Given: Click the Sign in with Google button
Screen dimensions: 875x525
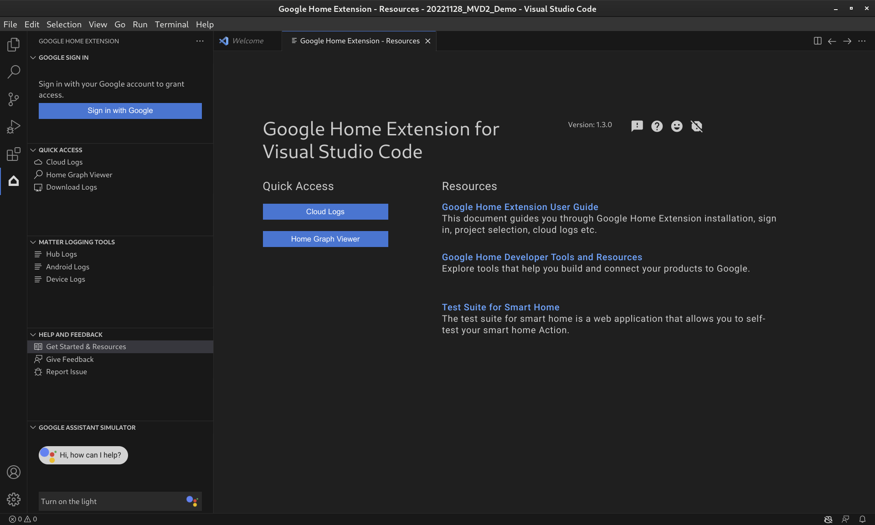Looking at the screenshot, I should (120, 110).
